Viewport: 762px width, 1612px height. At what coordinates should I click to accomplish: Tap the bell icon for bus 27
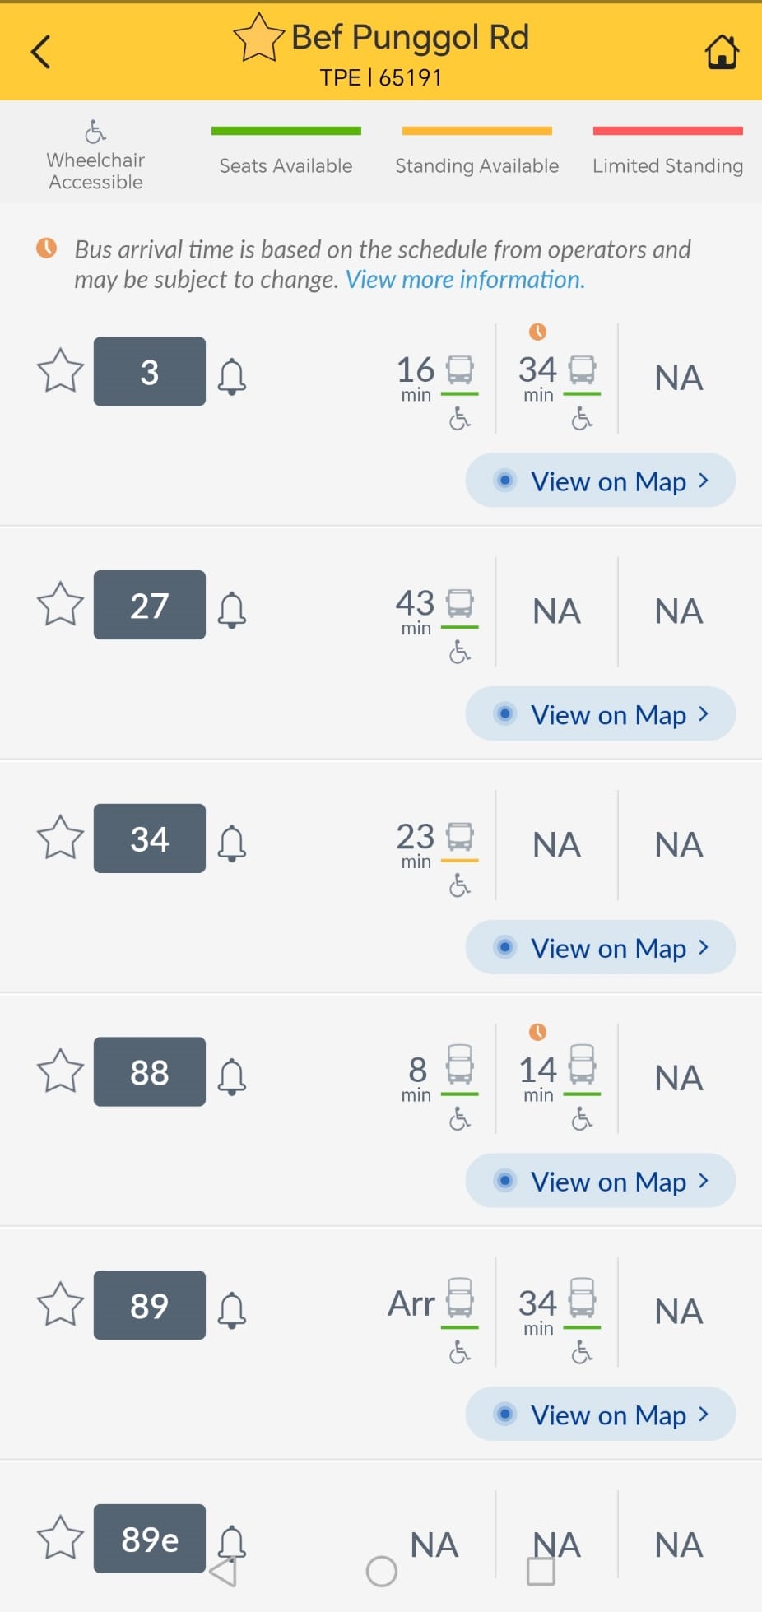pyautogui.click(x=232, y=610)
